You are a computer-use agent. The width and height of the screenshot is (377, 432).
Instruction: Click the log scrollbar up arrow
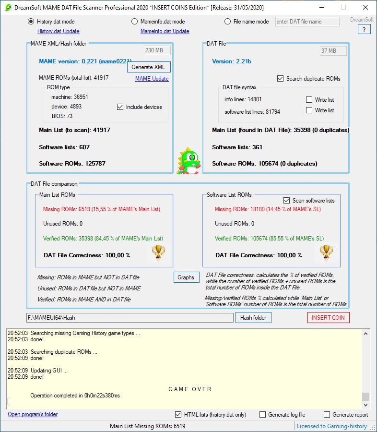pos(365,334)
